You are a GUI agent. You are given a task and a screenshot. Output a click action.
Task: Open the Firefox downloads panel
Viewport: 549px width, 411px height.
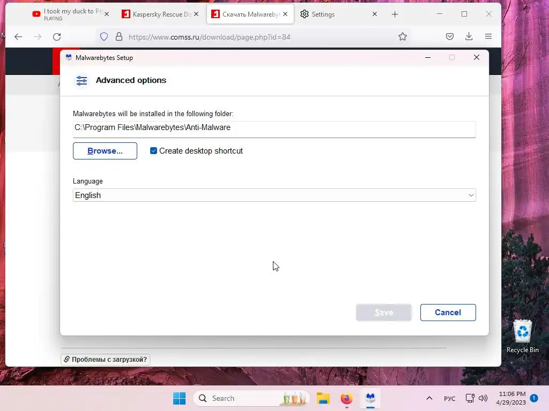pos(469,37)
